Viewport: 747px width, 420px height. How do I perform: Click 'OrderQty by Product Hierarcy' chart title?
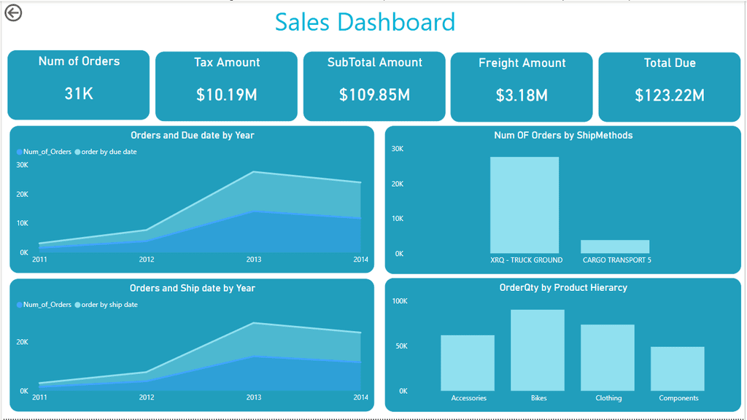[x=563, y=287]
